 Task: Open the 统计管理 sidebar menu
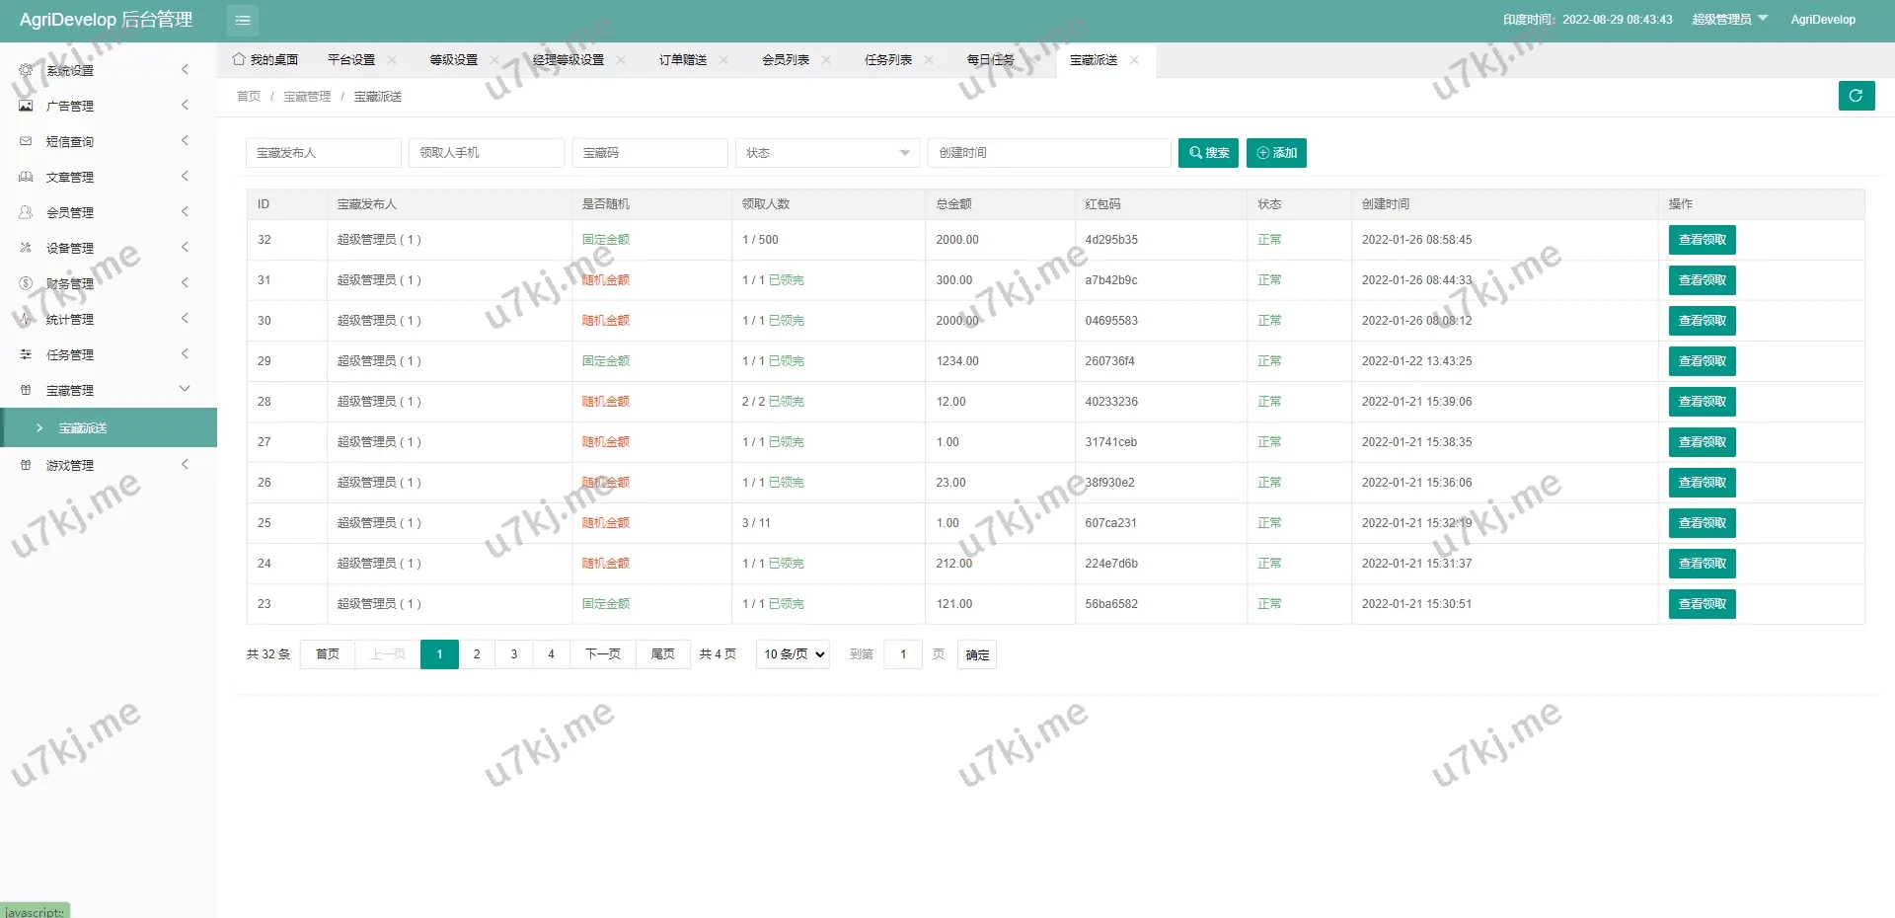coord(69,319)
